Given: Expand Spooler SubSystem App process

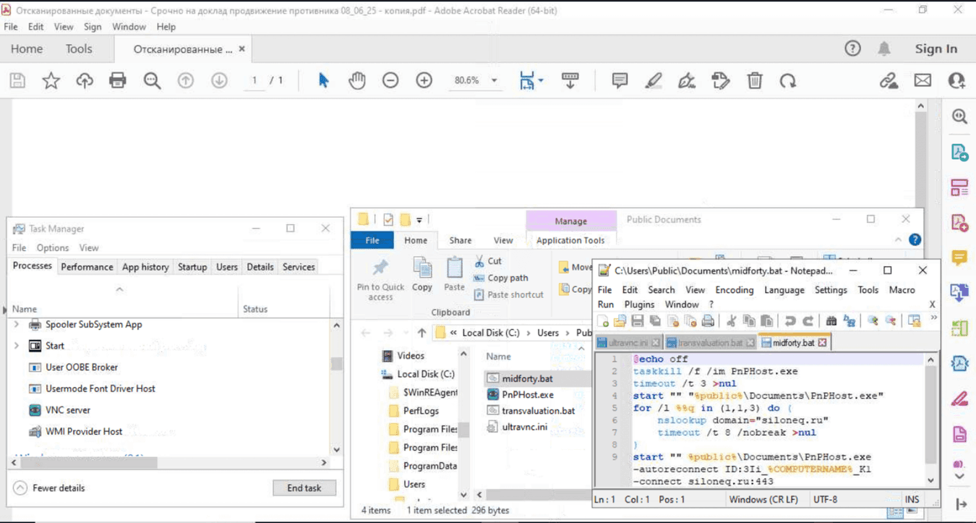Looking at the screenshot, I should pyautogui.click(x=17, y=325).
